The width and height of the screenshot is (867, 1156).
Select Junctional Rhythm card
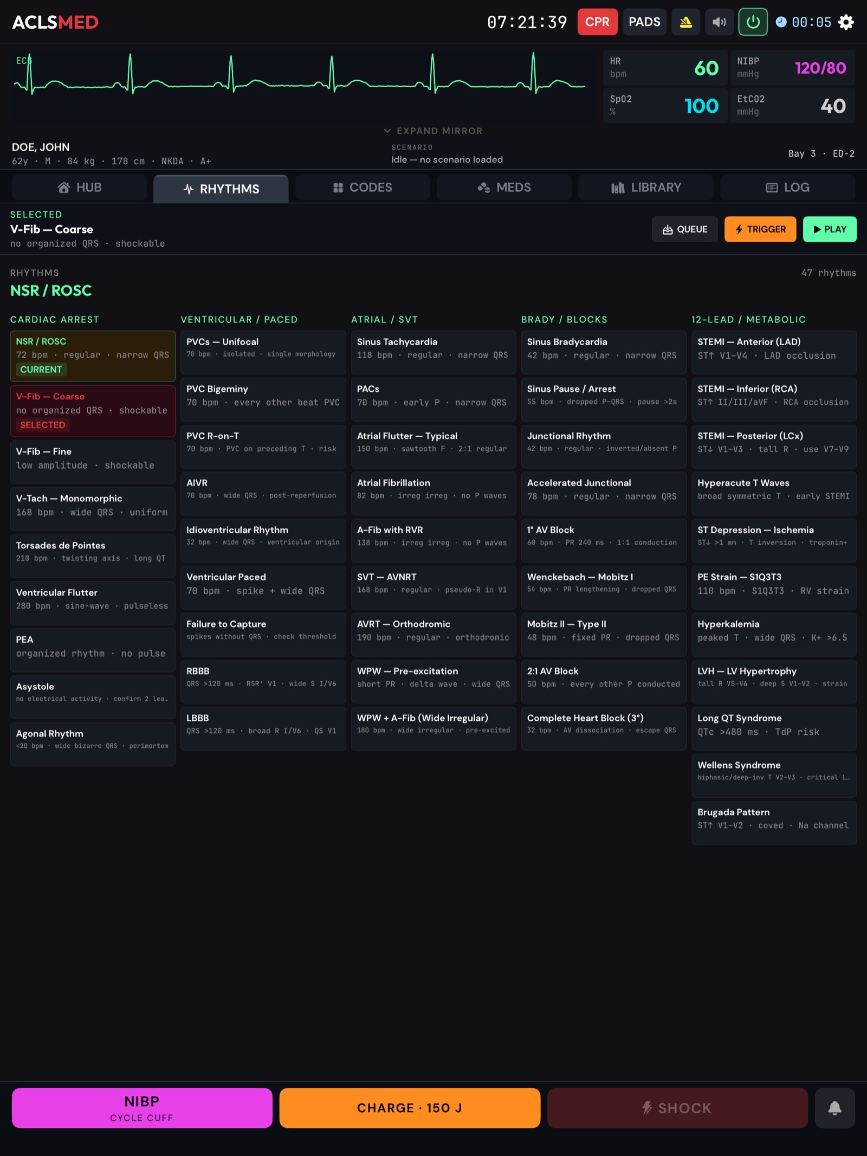604,447
